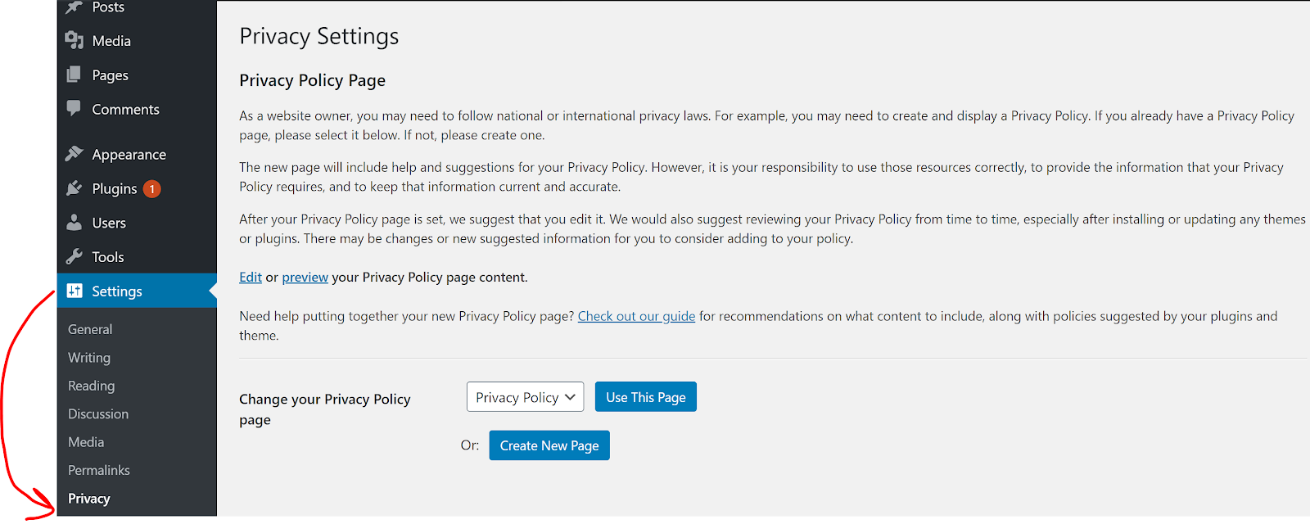The width and height of the screenshot is (1310, 524).
Task: Open Reading settings submenu
Action: point(91,386)
